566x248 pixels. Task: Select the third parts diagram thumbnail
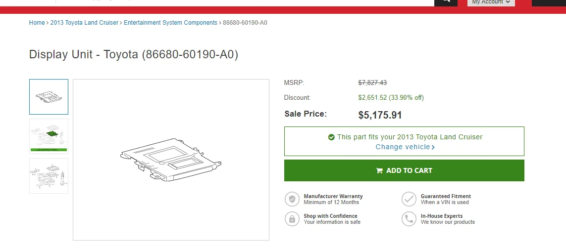(x=49, y=175)
